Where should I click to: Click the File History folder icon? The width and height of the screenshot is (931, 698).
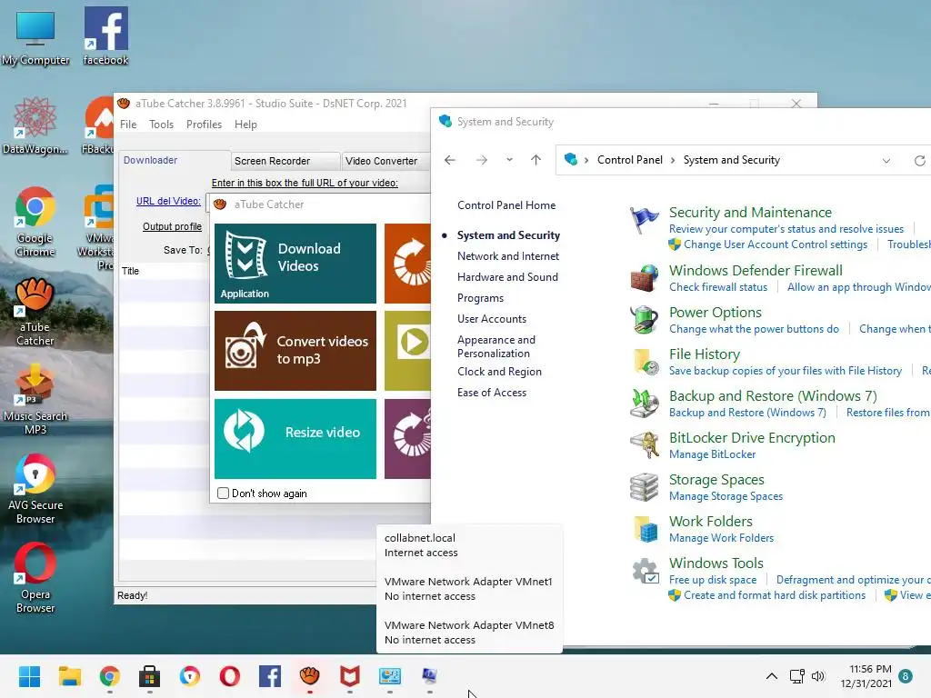point(645,362)
